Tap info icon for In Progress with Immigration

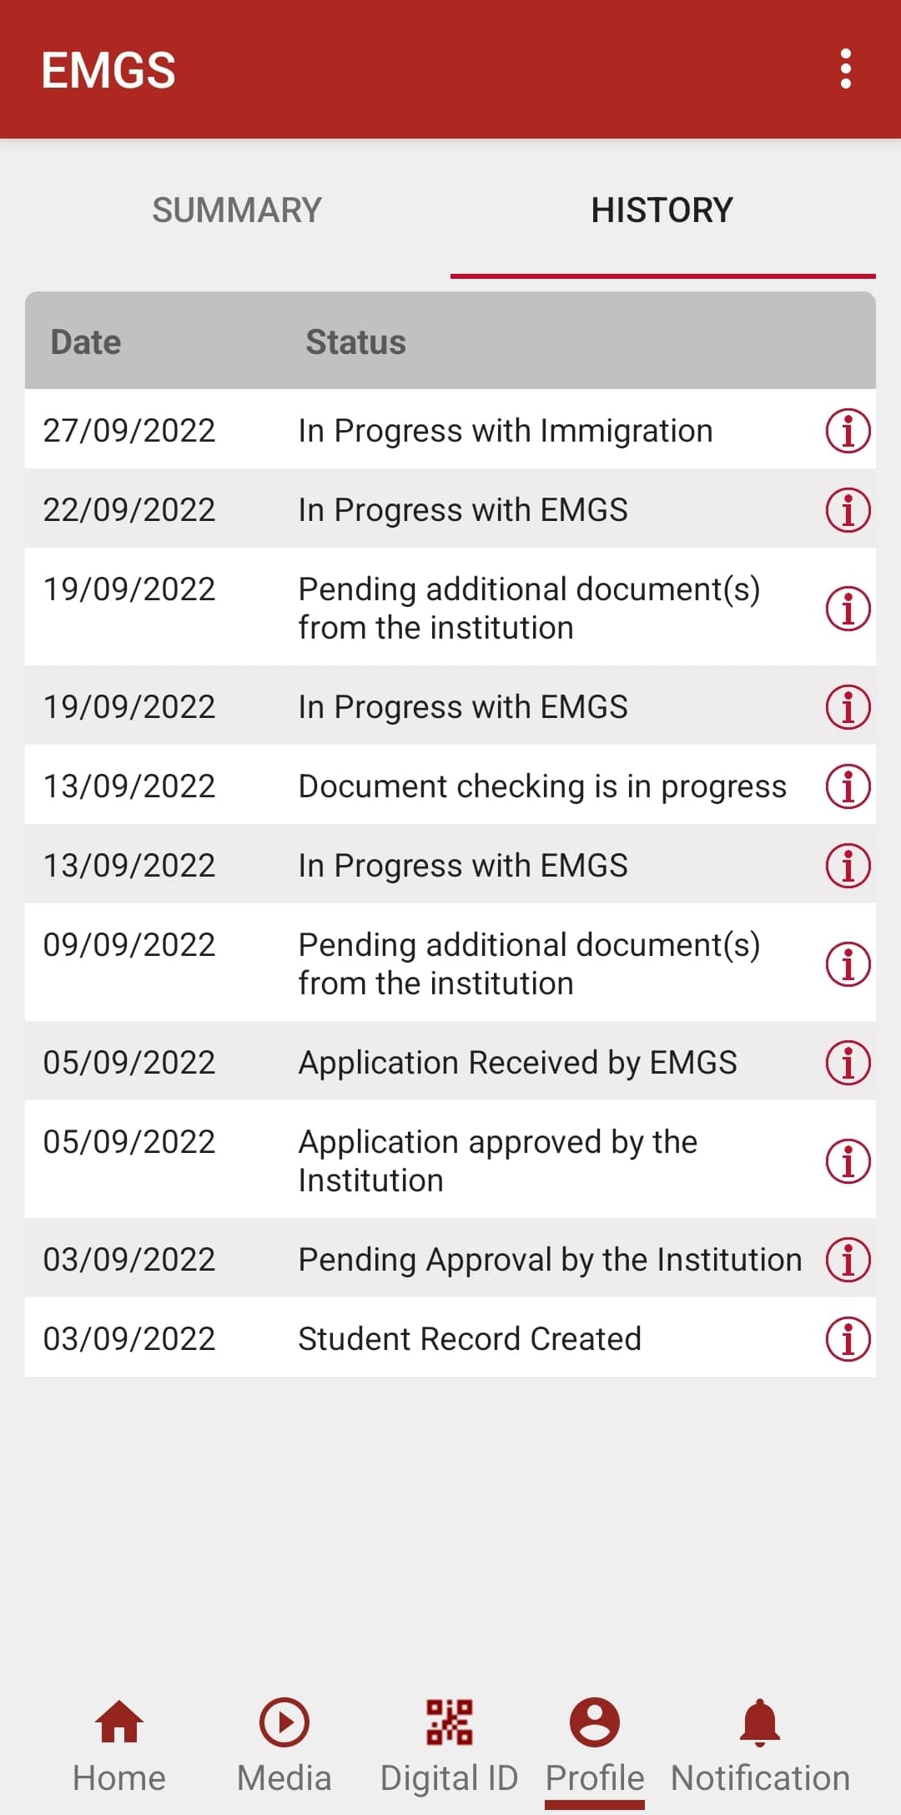(848, 431)
